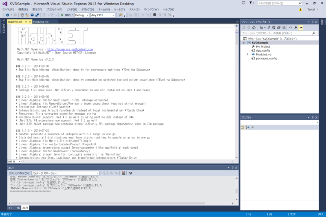Click the Sync with Active Document icon

point(269,28)
